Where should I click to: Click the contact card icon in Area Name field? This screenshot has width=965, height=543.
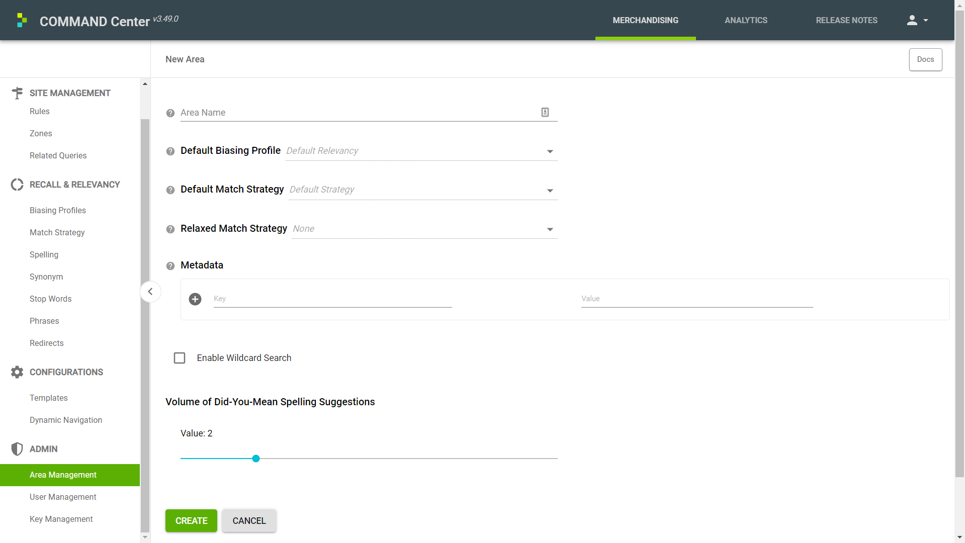click(545, 112)
